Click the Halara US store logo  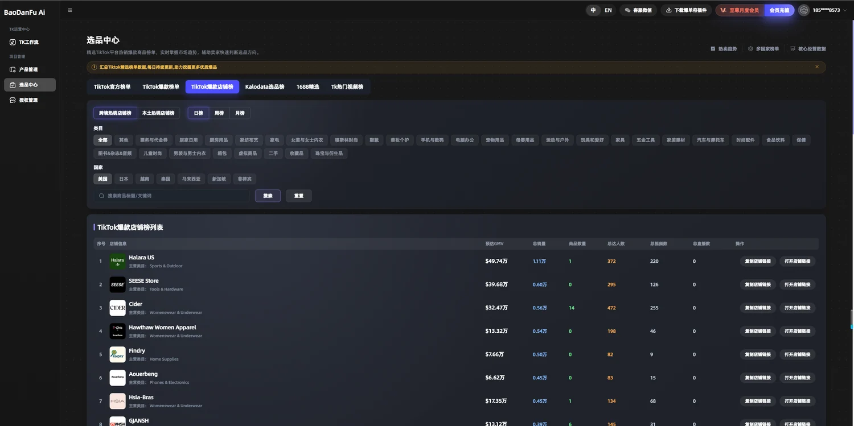[118, 261]
